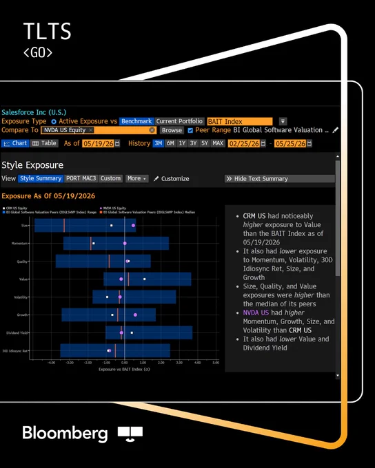375x468 pixels.
Task: Switch to Table view
Action: coord(44,143)
